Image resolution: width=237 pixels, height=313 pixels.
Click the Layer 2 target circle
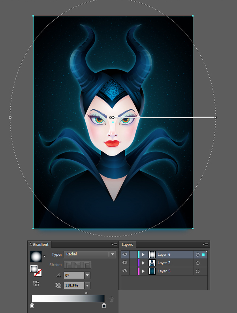point(197,263)
